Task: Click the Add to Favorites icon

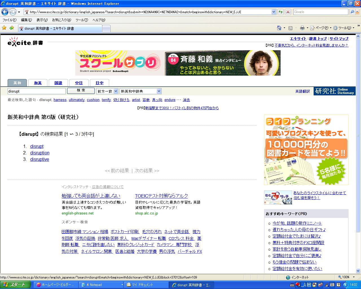Action: click(12, 28)
